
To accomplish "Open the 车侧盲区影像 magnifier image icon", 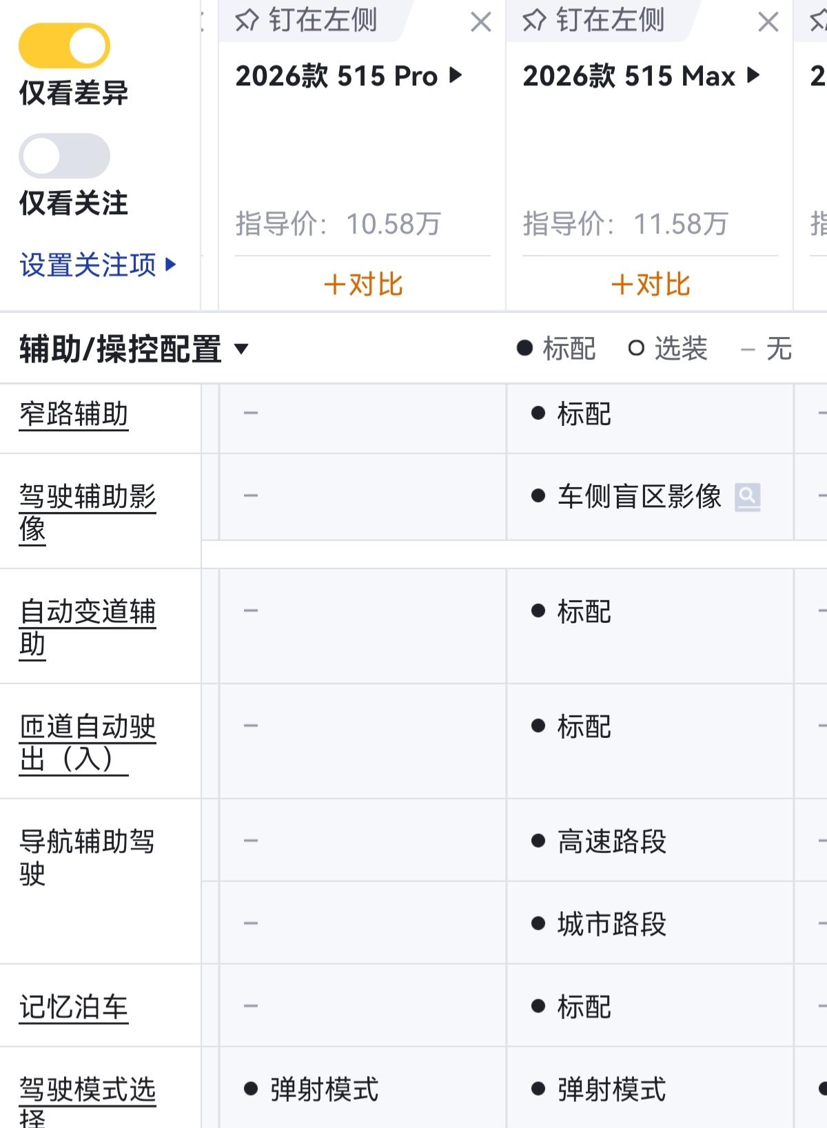I will click(x=747, y=496).
